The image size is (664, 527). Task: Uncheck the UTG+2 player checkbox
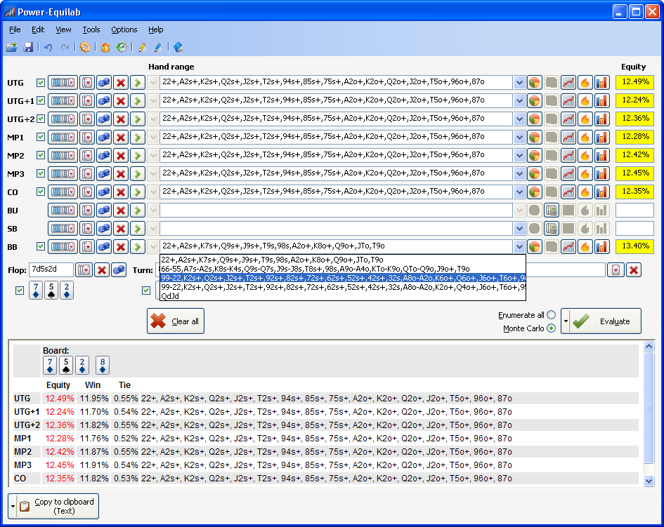[x=41, y=119]
